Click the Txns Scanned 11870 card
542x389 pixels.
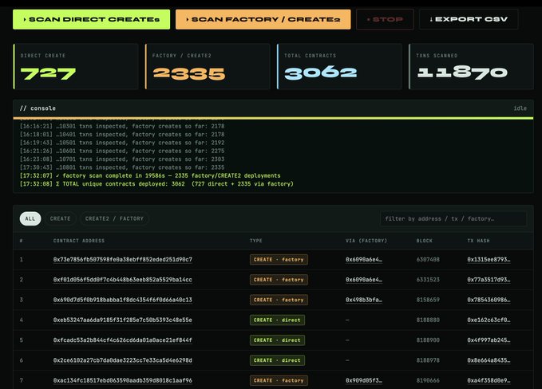coord(471,67)
